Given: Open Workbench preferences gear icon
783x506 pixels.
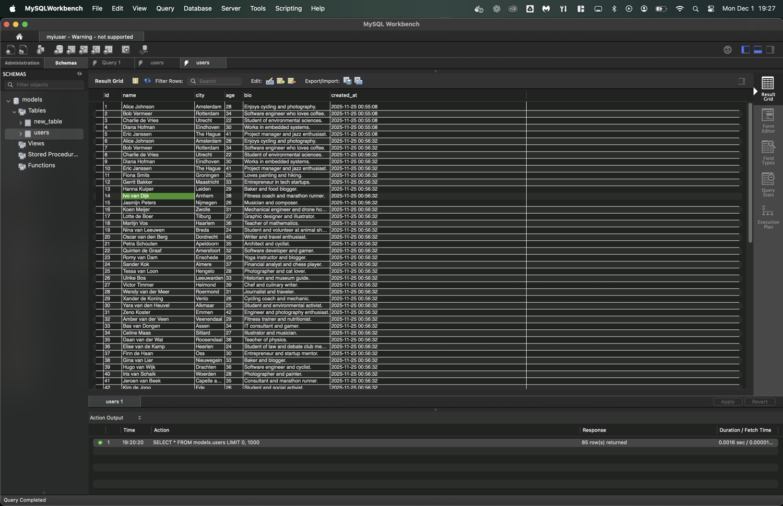Looking at the screenshot, I should (x=728, y=50).
